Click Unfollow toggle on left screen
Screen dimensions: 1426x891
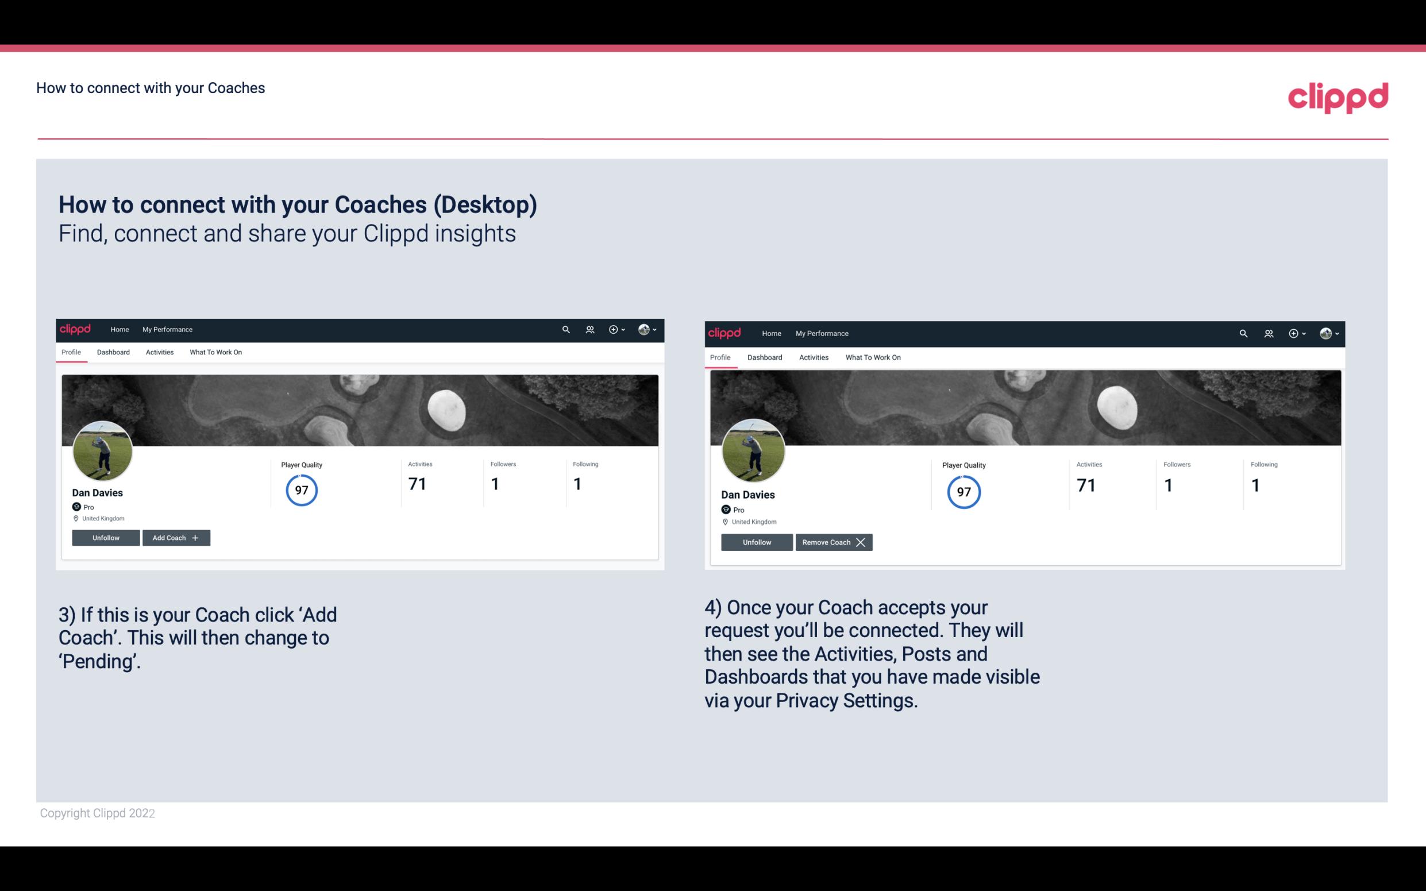[x=106, y=537]
